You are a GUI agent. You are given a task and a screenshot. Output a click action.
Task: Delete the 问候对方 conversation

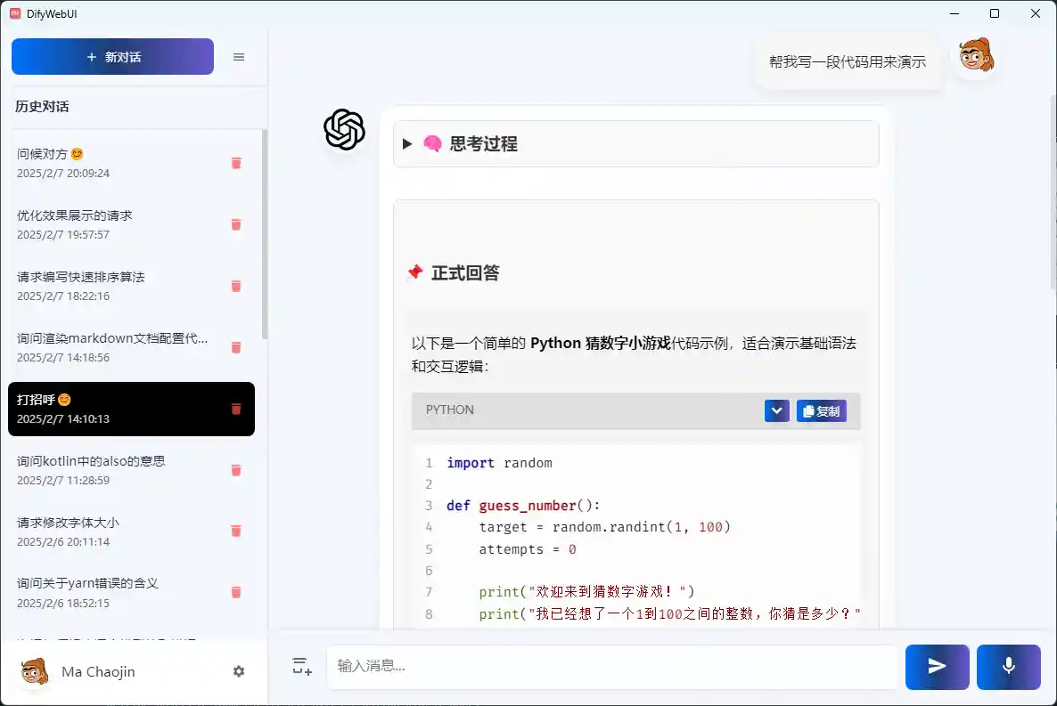coord(236,163)
